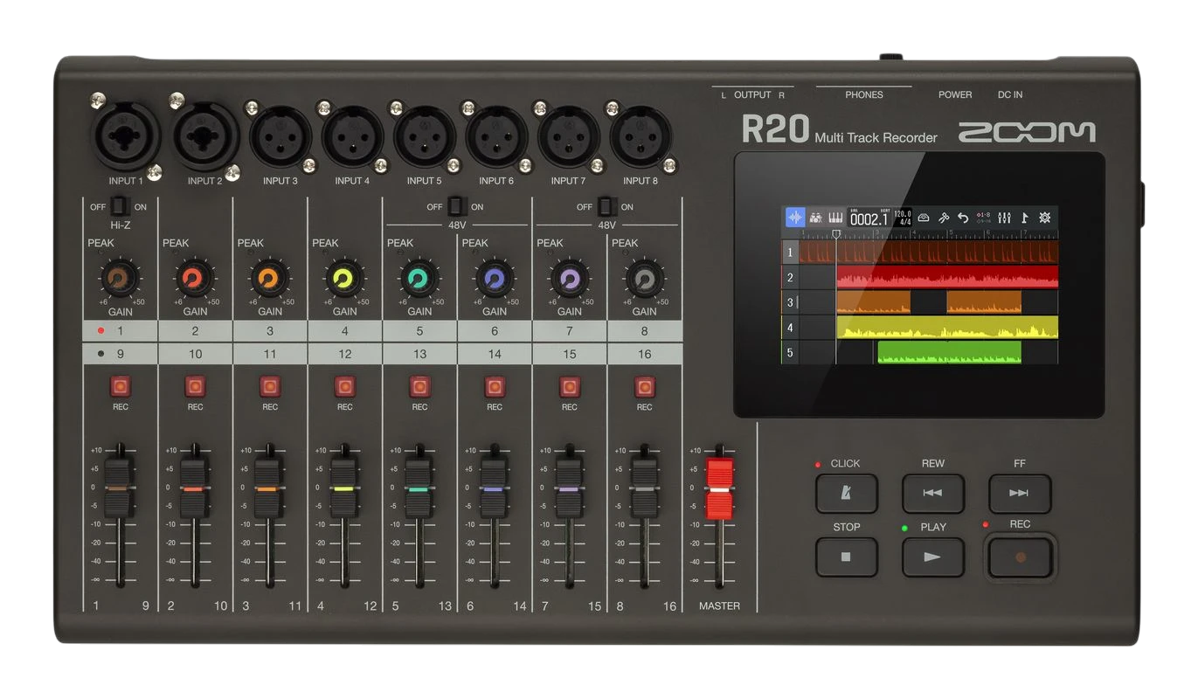Image resolution: width=1198 pixels, height=699 pixels.
Task: Hit the main REC record button
Action: point(1020,557)
